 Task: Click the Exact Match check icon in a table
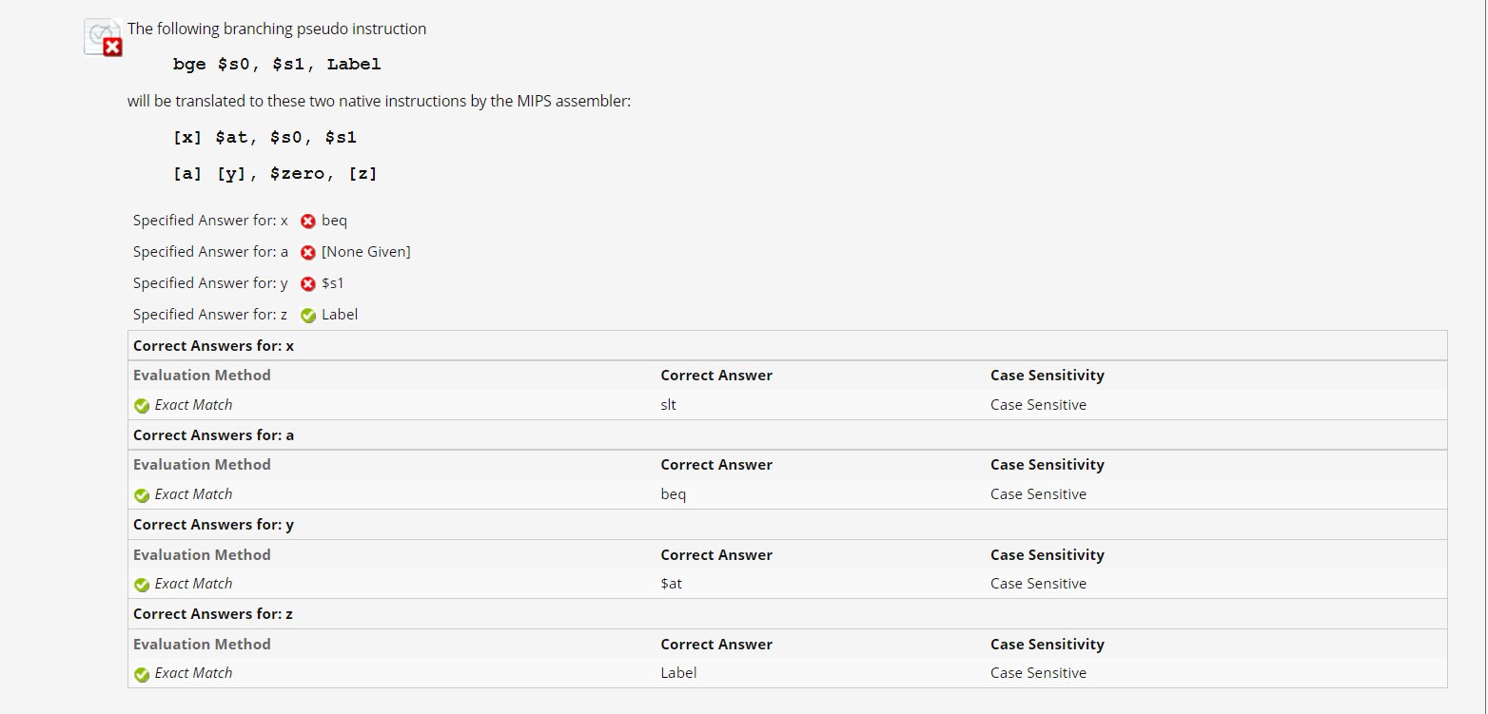click(142, 495)
